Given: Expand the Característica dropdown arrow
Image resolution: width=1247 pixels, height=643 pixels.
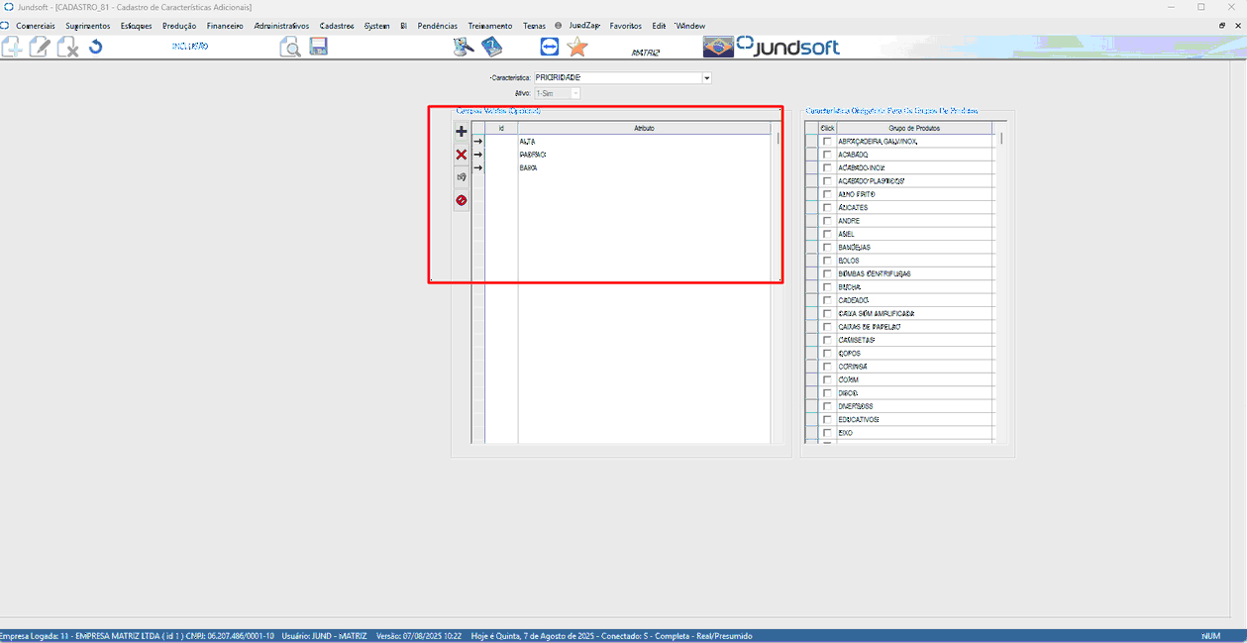Looking at the screenshot, I should click(706, 77).
